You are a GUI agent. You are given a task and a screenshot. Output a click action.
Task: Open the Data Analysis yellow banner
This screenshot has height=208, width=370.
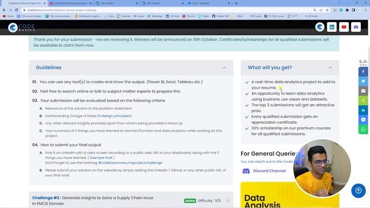[x=290, y=195]
